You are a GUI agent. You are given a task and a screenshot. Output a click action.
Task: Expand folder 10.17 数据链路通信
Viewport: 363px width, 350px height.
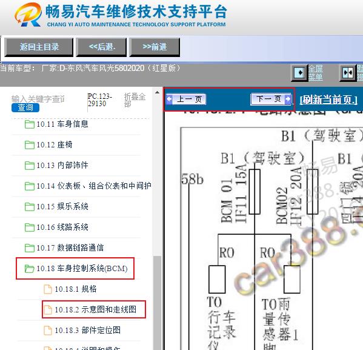(x=70, y=248)
